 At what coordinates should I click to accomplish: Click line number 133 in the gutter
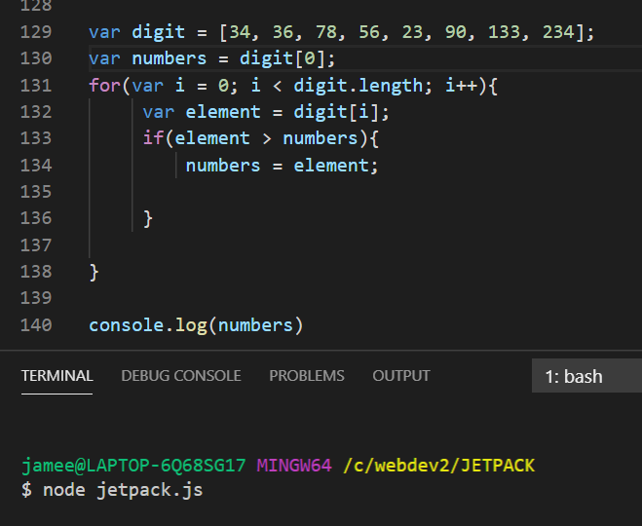(x=36, y=138)
